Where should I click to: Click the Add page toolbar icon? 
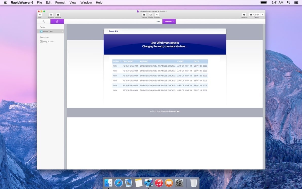(x=40, y=15)
